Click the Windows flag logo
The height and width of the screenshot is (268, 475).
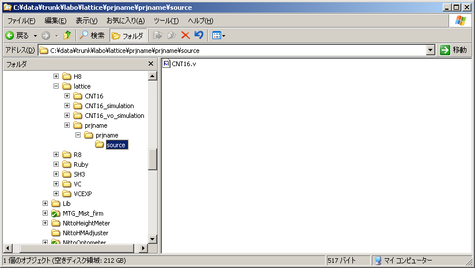(x=461, y=21)
